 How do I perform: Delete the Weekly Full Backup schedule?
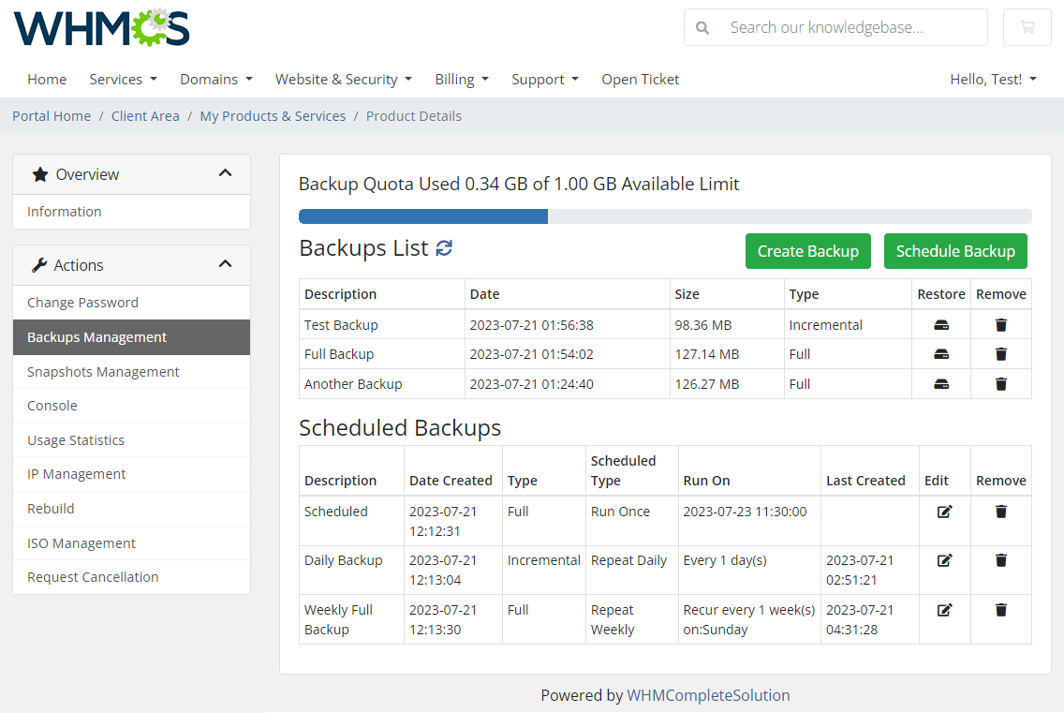[x=1000, y=609]
